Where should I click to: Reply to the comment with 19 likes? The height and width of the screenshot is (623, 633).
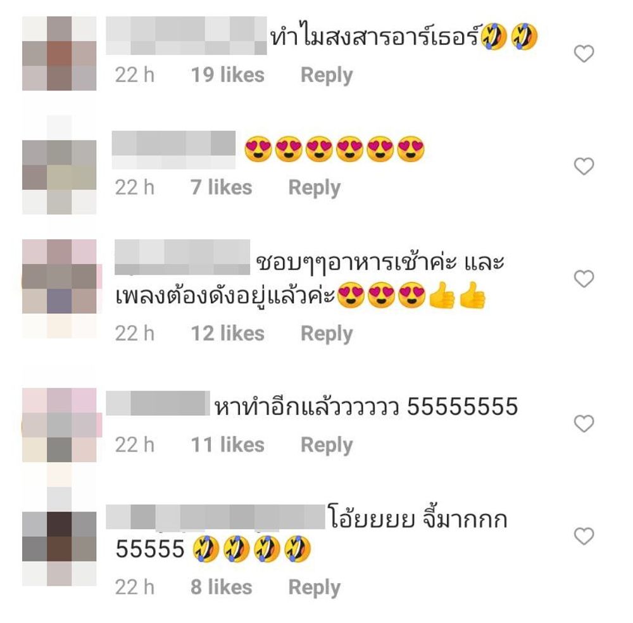click(x=327, y=75)
